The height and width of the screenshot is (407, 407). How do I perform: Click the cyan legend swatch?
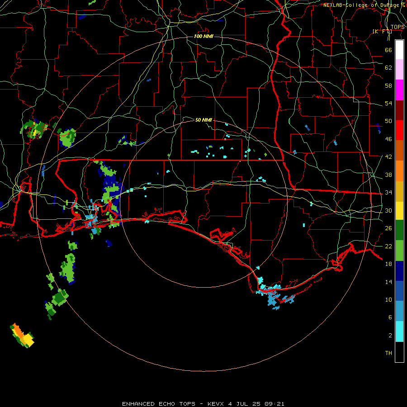click(399, 331)
